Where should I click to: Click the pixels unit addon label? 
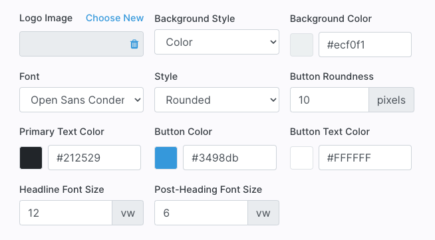(x=391, y=100)
